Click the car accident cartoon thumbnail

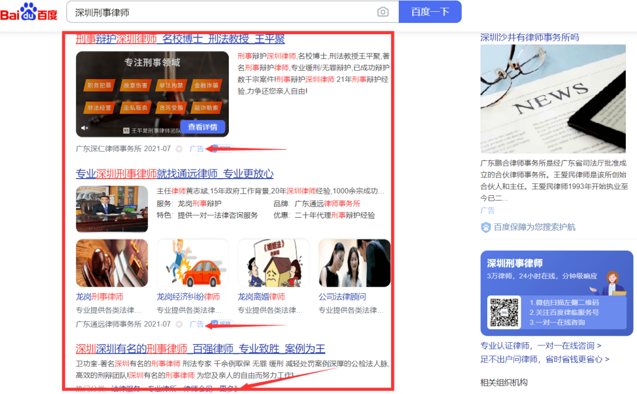192,263
